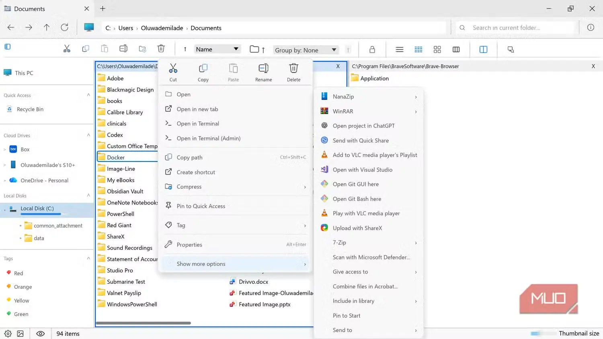
Task: Select the Red tag
Action: click(x=18, y=273)
